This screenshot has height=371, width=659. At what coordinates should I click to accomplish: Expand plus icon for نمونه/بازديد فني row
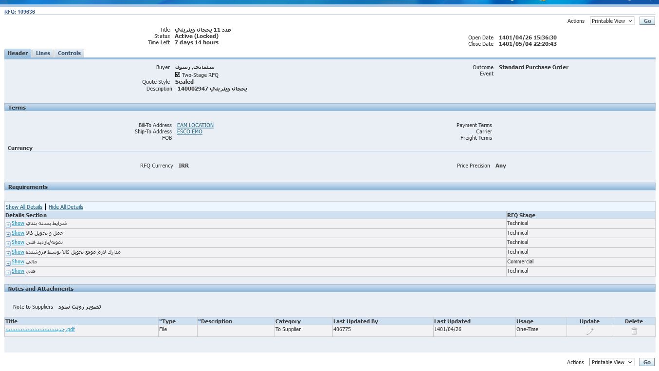click(8, 244)
